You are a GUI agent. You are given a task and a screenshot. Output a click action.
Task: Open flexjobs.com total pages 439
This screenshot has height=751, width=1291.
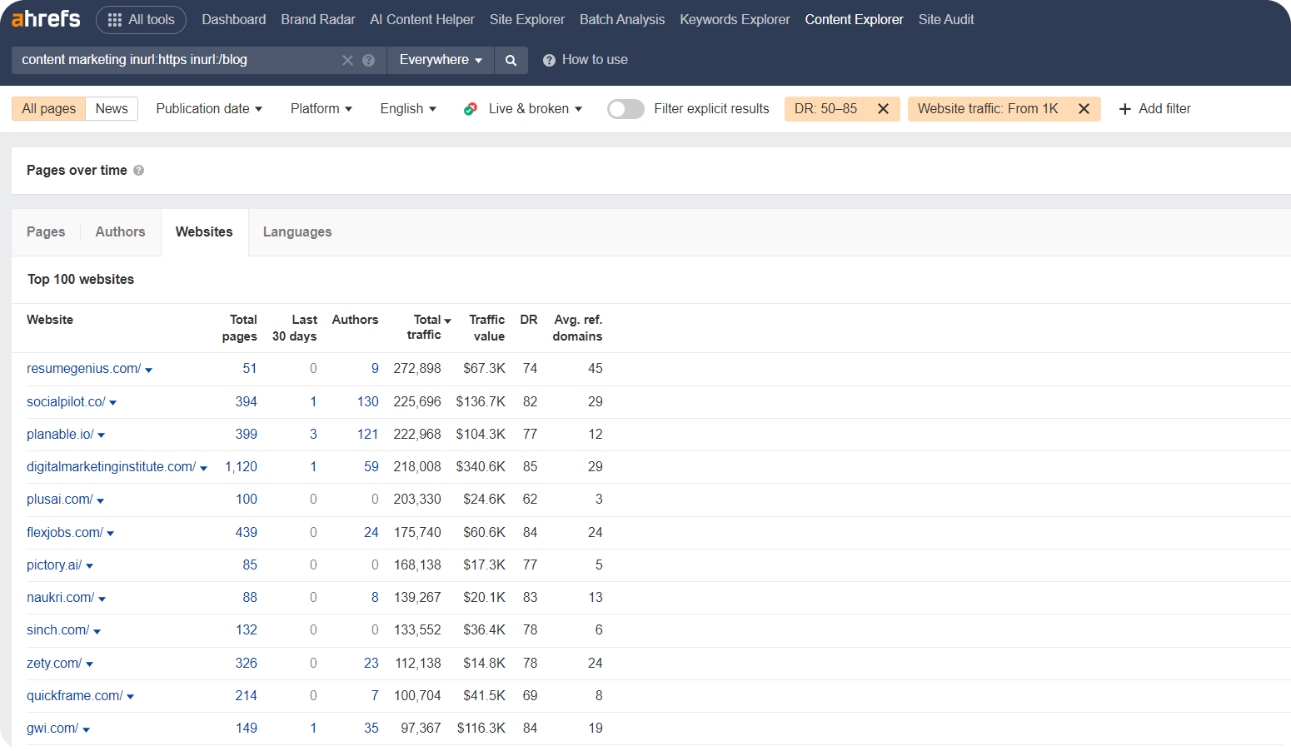pos(246,533)
